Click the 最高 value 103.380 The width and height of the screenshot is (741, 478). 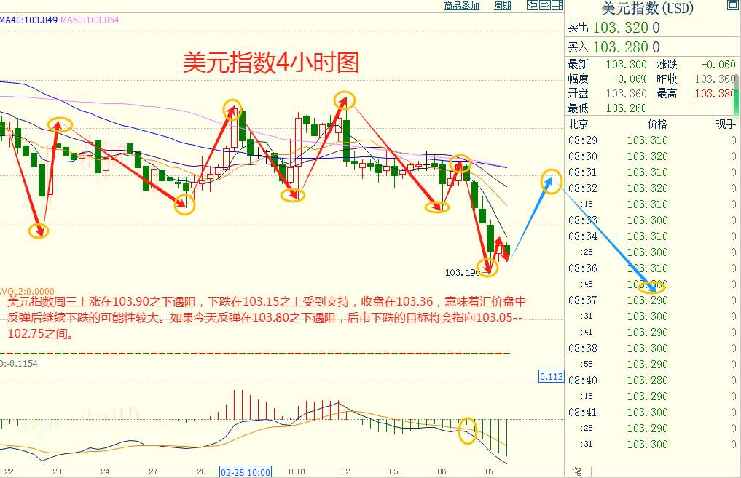click(713, 93)
